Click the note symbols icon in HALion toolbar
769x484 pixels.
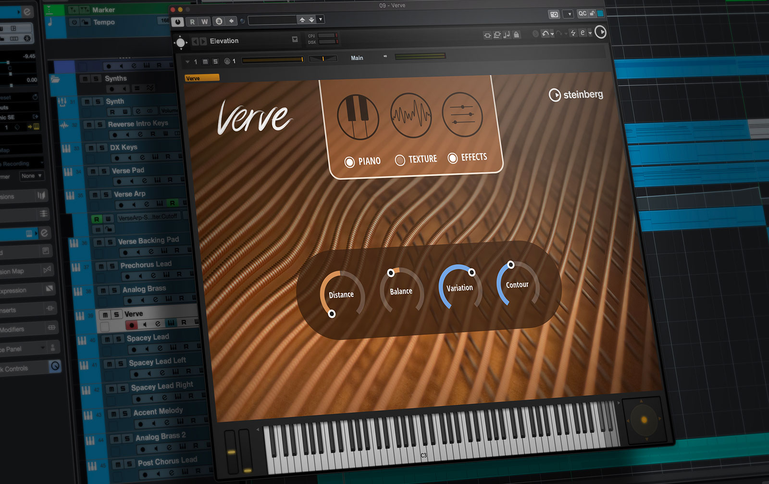tap(507, 35)
